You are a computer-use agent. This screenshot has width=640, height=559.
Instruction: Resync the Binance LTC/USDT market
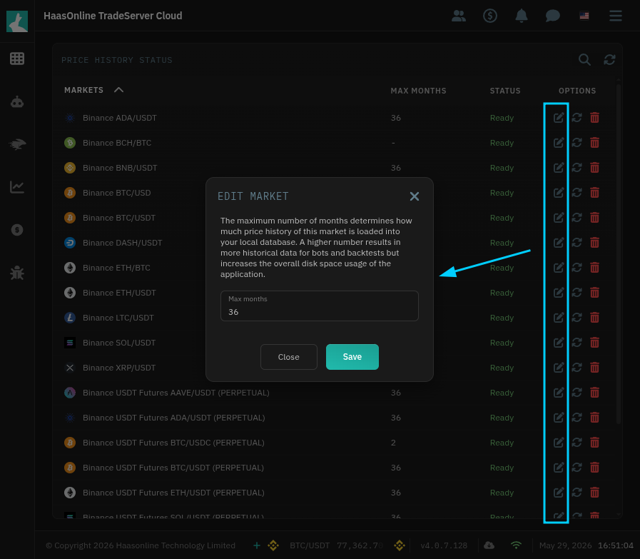point(576,317)
